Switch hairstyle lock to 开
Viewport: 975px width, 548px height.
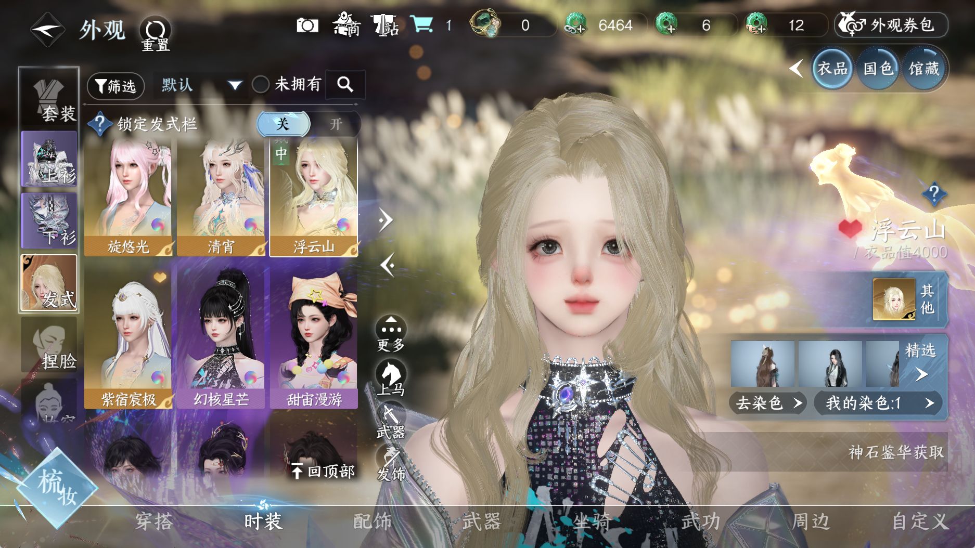336,124
